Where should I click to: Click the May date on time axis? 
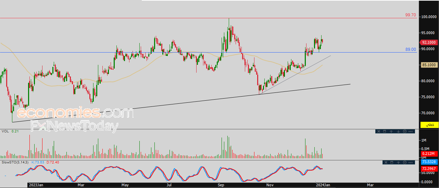coord(125,185)
